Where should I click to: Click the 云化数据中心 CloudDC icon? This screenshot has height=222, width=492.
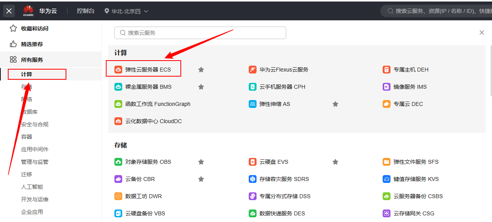tap(118, 121)
